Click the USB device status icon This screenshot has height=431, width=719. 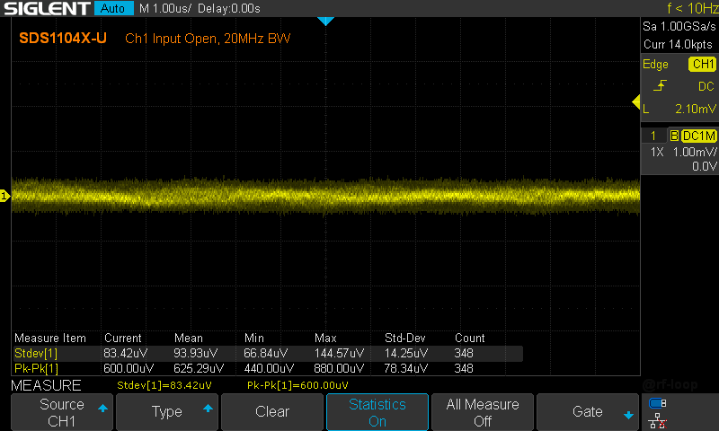(x=658, y=403)
